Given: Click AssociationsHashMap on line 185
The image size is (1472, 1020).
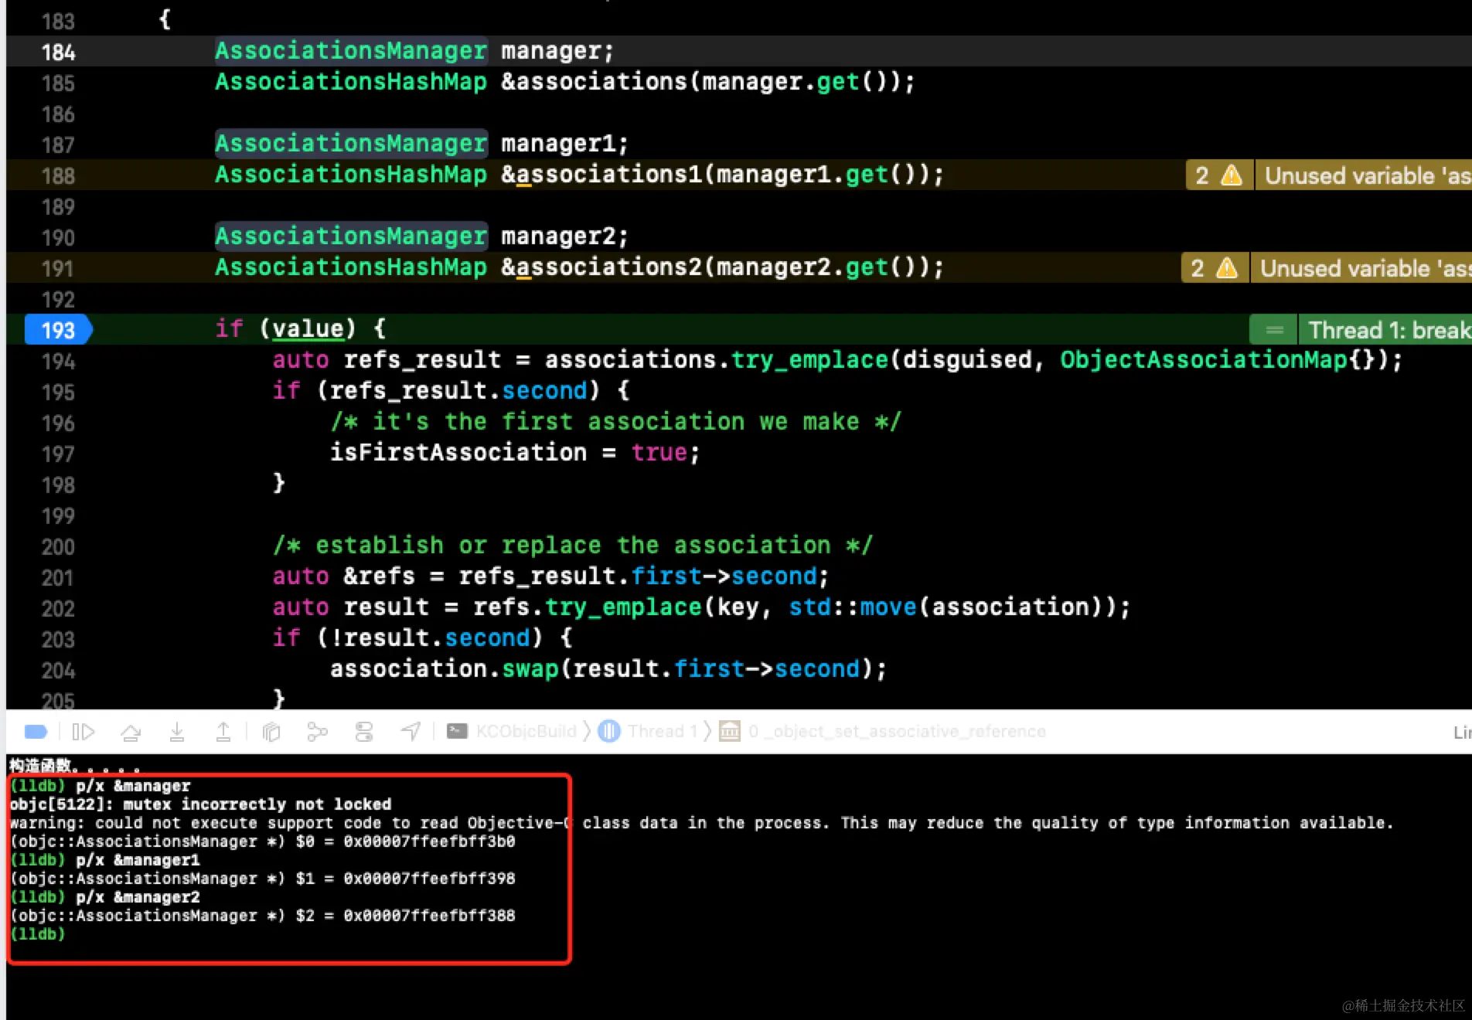Looking at the screenshot, I should [351, 82].
